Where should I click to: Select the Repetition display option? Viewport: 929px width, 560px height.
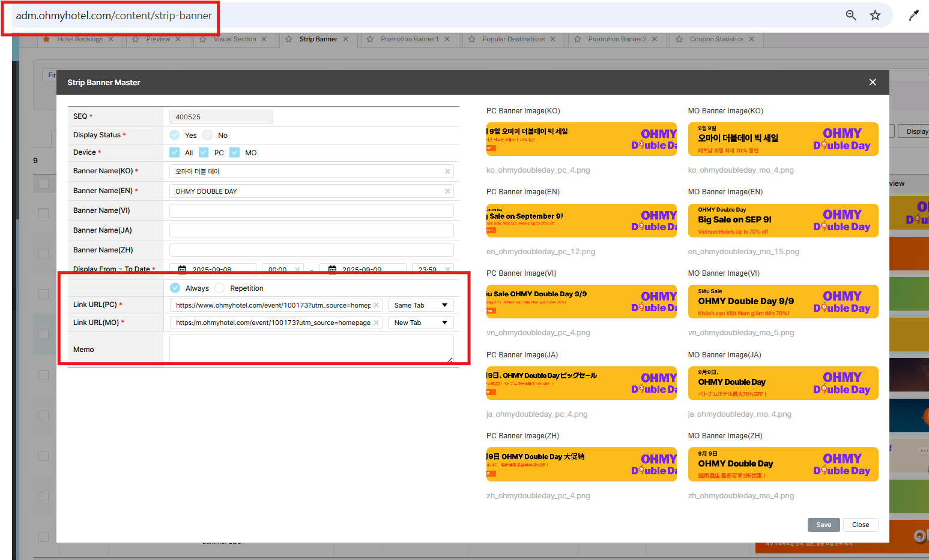pyautogui.click(x=220, y=288)
